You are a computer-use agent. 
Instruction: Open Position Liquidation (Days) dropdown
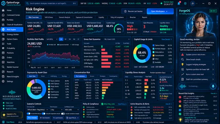[x=161, y=73]
